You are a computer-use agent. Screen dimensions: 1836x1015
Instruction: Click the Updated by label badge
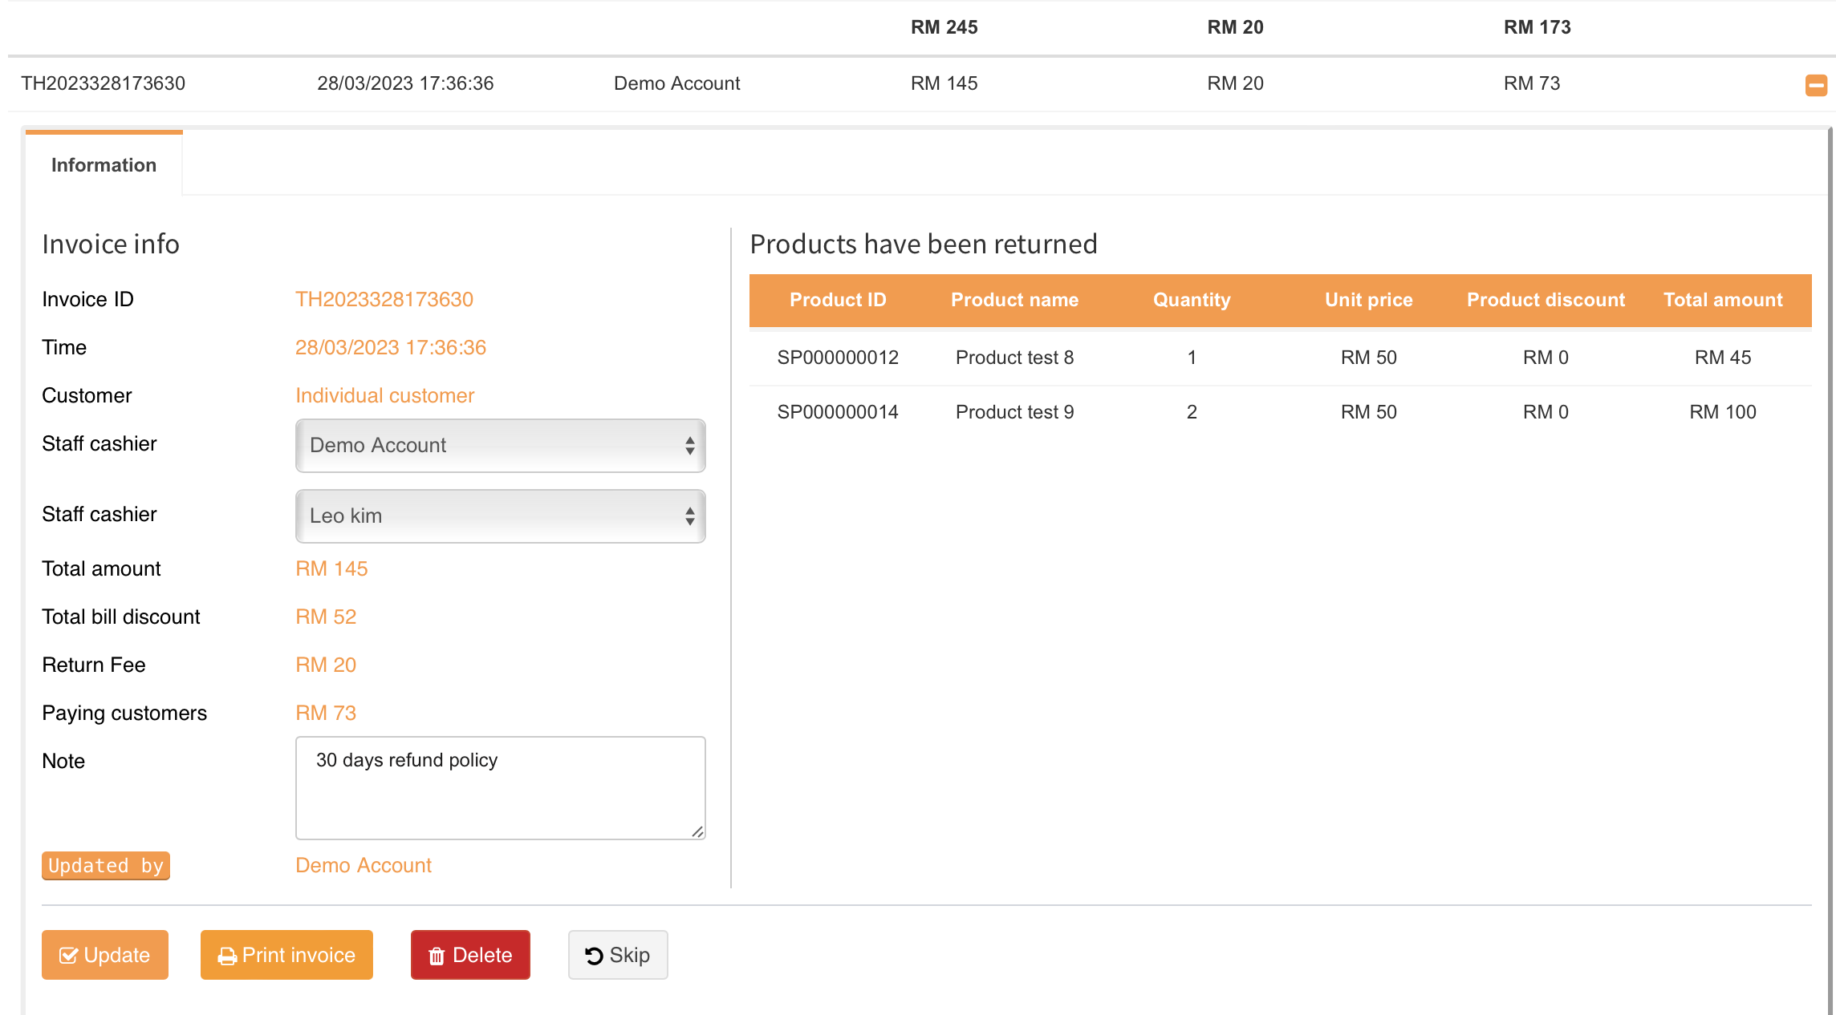tap(105, 866)
